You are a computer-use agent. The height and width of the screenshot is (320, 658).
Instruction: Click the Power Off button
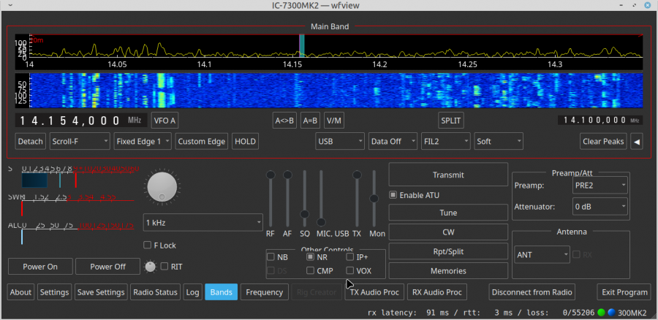point(108,267)
